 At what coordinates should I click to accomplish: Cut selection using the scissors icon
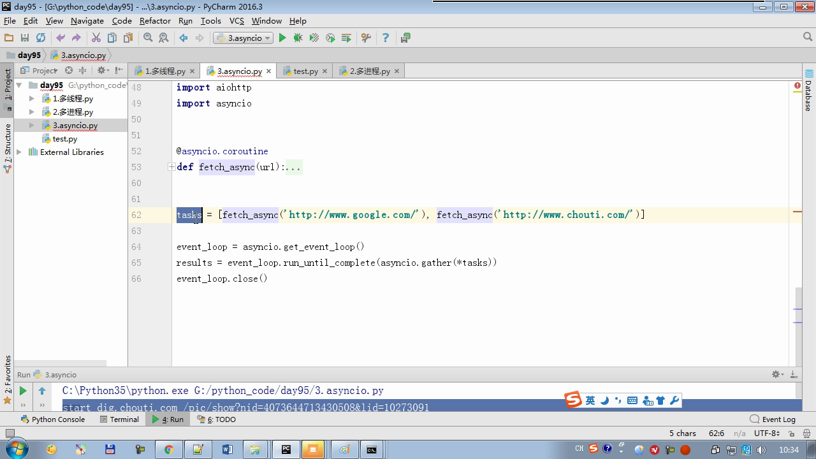pyautogui.click(x=96, y=38)
